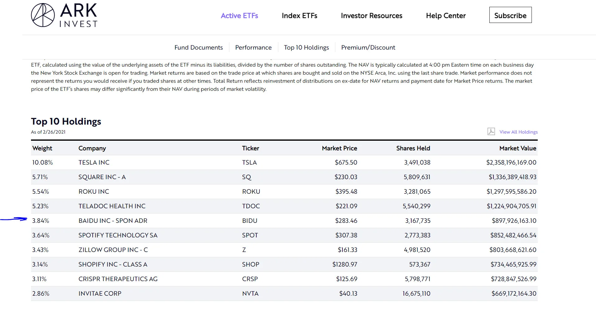Click the Subscribe button
The image size is (596, 331).
(510, 15)
